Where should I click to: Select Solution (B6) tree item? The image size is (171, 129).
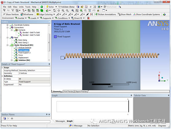click(24, 60)
